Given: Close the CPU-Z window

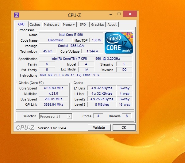Looking at the screenshot, I should coord(130,14).
